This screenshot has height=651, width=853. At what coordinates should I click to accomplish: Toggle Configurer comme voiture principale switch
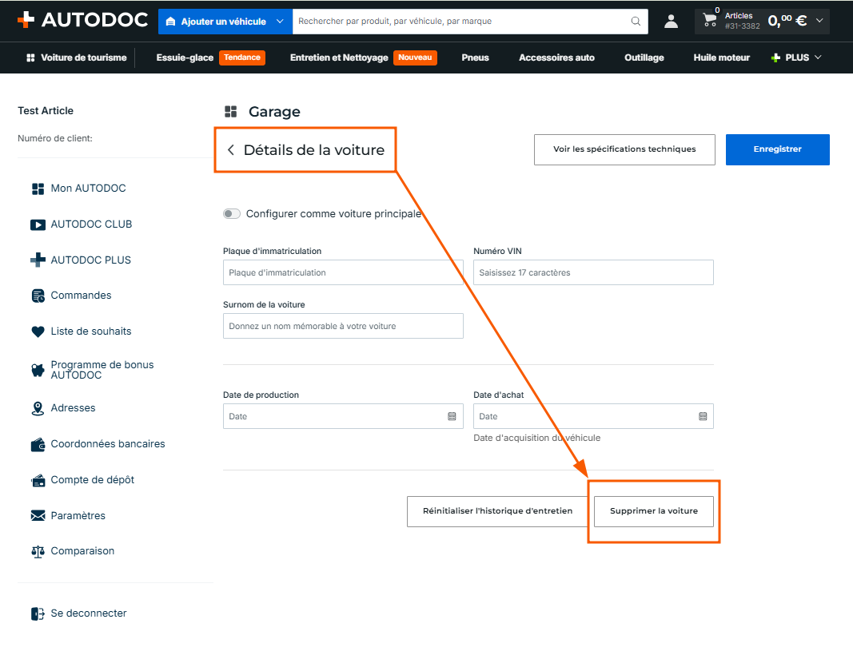[x=232, y=213]
